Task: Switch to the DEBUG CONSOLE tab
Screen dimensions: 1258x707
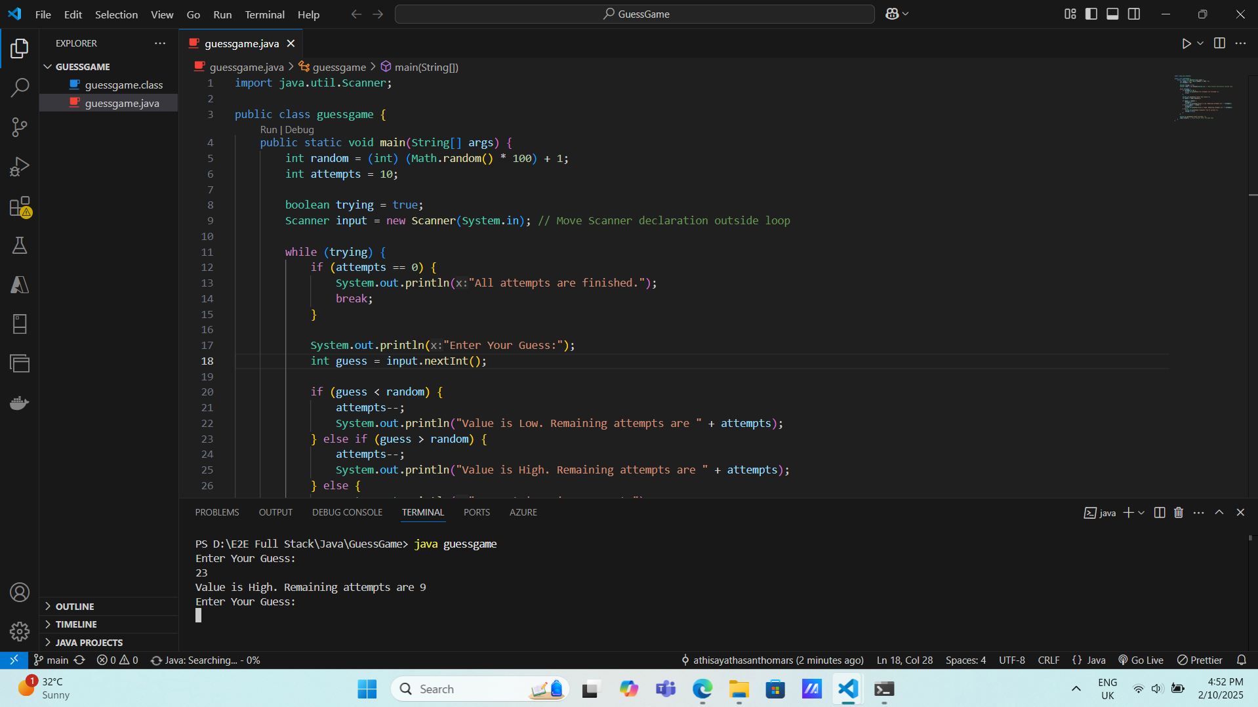Action: [x=347, y=512]
